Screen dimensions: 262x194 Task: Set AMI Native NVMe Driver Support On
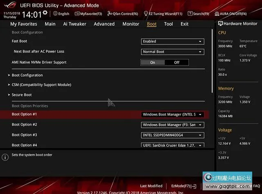(153, 62)
